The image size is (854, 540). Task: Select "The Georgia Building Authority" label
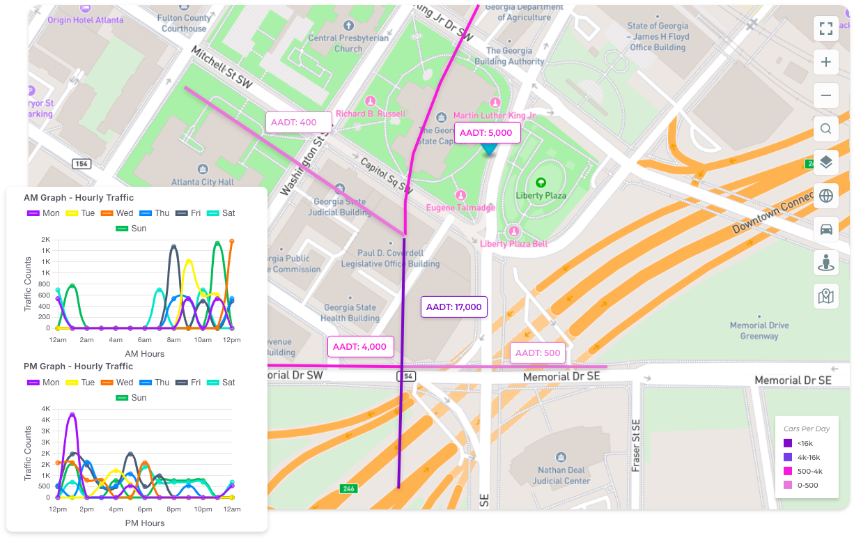pos(509,56)
